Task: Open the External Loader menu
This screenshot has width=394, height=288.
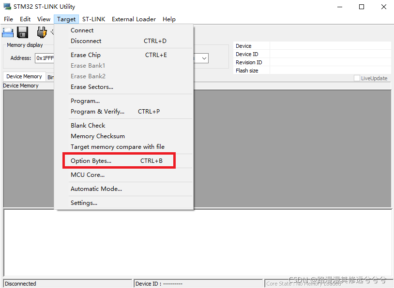Action: click(x=134, y=19)
